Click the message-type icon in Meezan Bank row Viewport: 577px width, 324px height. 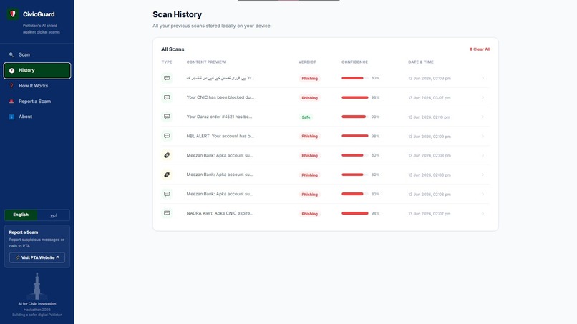(167, 194)
